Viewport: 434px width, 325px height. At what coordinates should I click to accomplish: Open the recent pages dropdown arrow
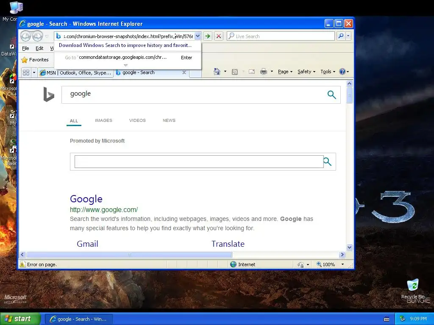point(47,36)
